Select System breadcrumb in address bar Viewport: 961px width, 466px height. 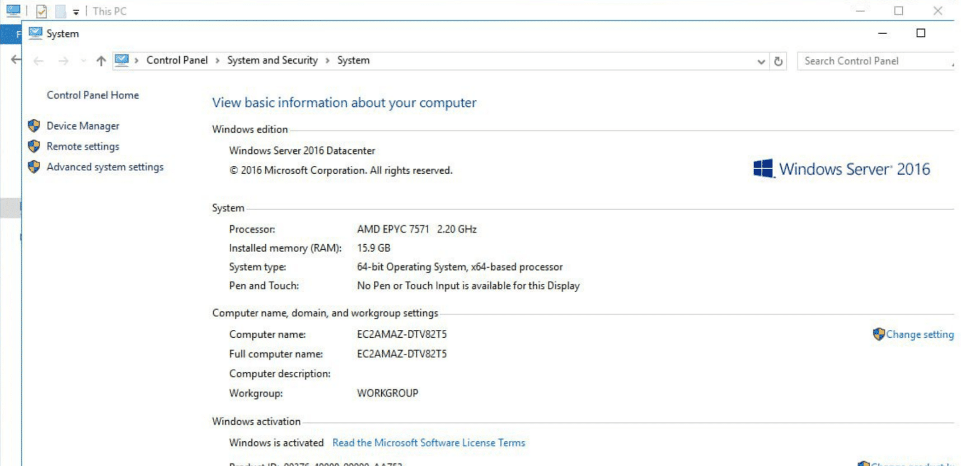(353, 60)
